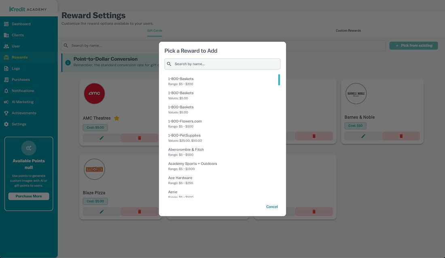
Task: Edit the Barnes & Noble reward
Action: [363, 136]
